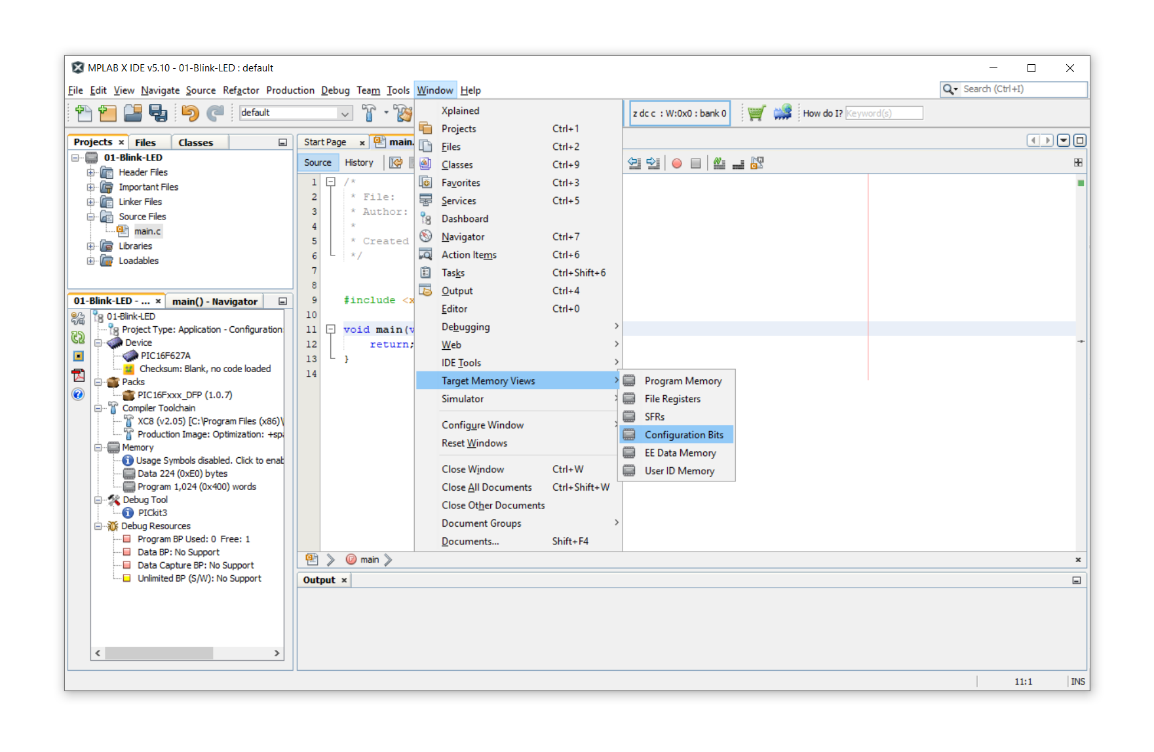Viewport: 1154px width, 752px height.
Task: Click the shopping cart icon
Action: pos(756,113)
